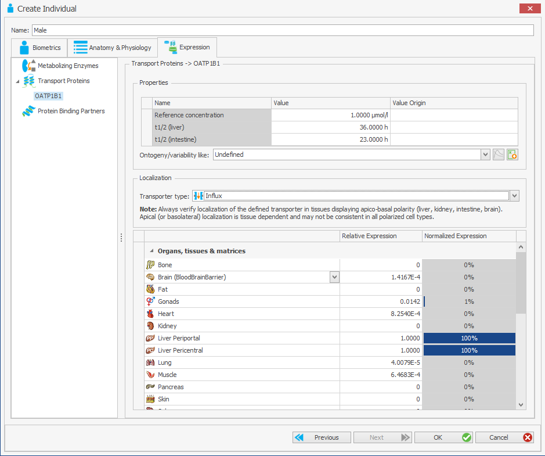Image resolution: width=545 pixels, height=456 pixels.
Task: Click the Kidney organ icon
Action: point(150,326)
